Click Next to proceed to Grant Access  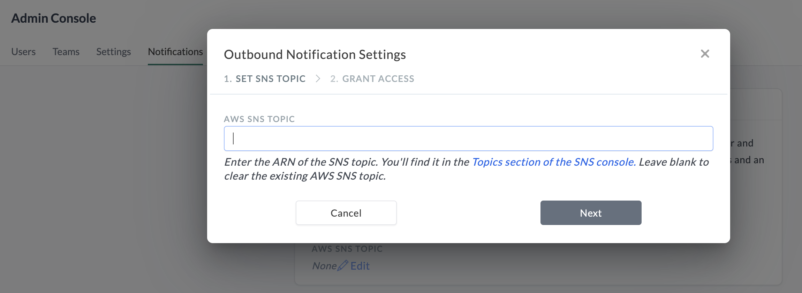pyautogui.click(x=591, y=213)
